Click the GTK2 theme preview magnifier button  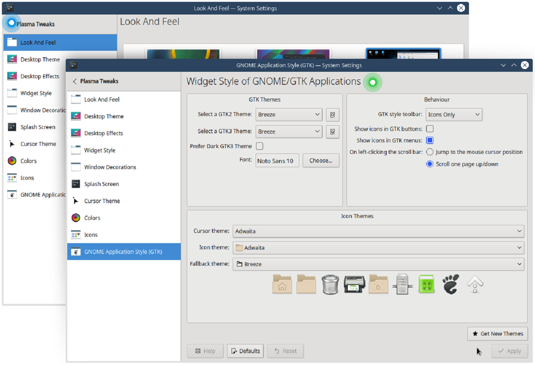point(332,115)
